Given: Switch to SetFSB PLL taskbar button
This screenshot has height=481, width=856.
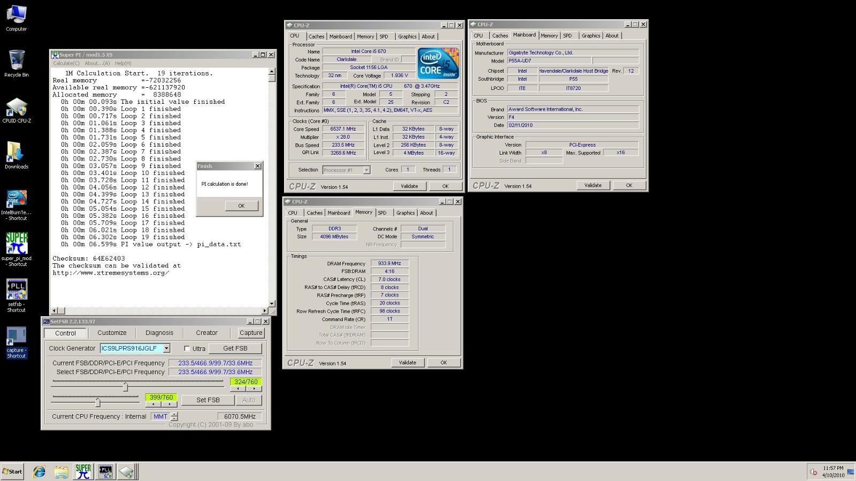Looking at the screenshot, I should pos(105,471).
